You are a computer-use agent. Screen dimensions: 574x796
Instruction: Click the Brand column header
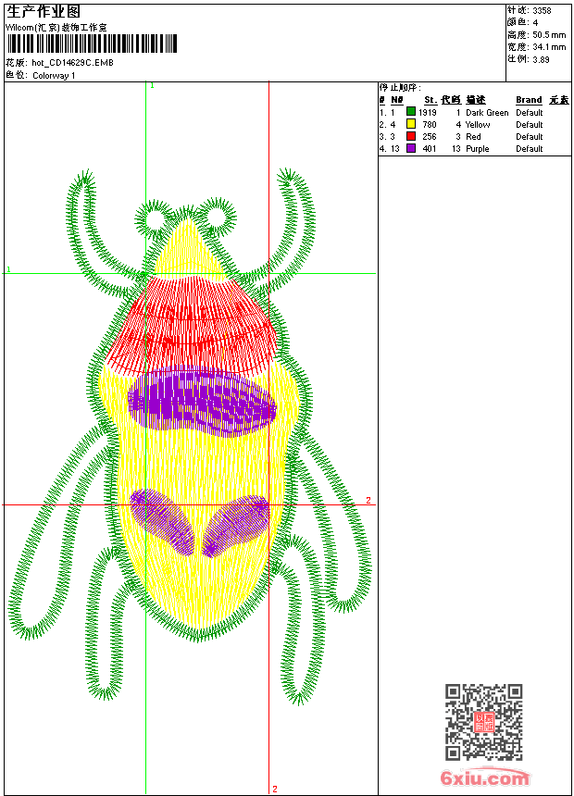click(x=529, y=100)
